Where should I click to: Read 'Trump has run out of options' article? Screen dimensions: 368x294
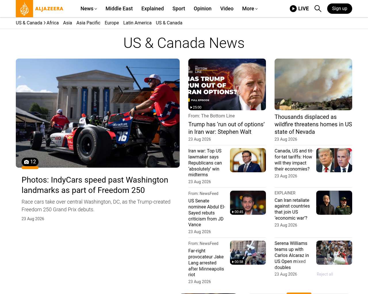pos(227,128)
